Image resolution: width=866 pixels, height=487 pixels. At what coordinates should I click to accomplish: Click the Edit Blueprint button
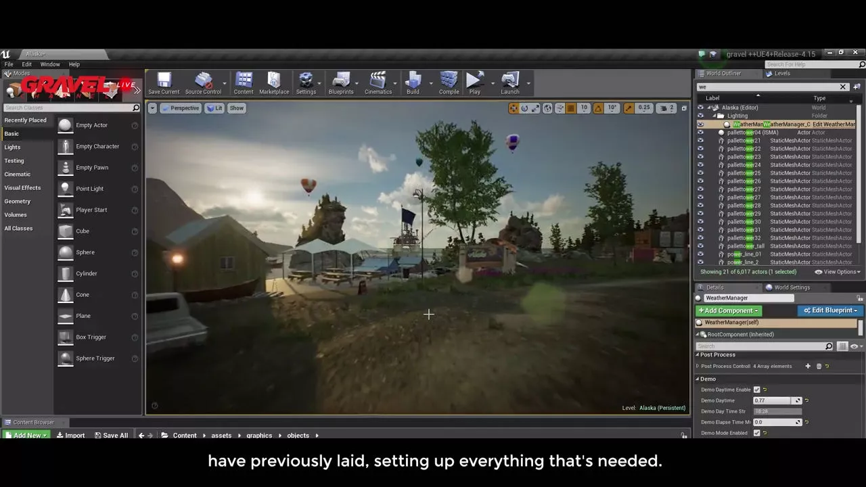830,310
